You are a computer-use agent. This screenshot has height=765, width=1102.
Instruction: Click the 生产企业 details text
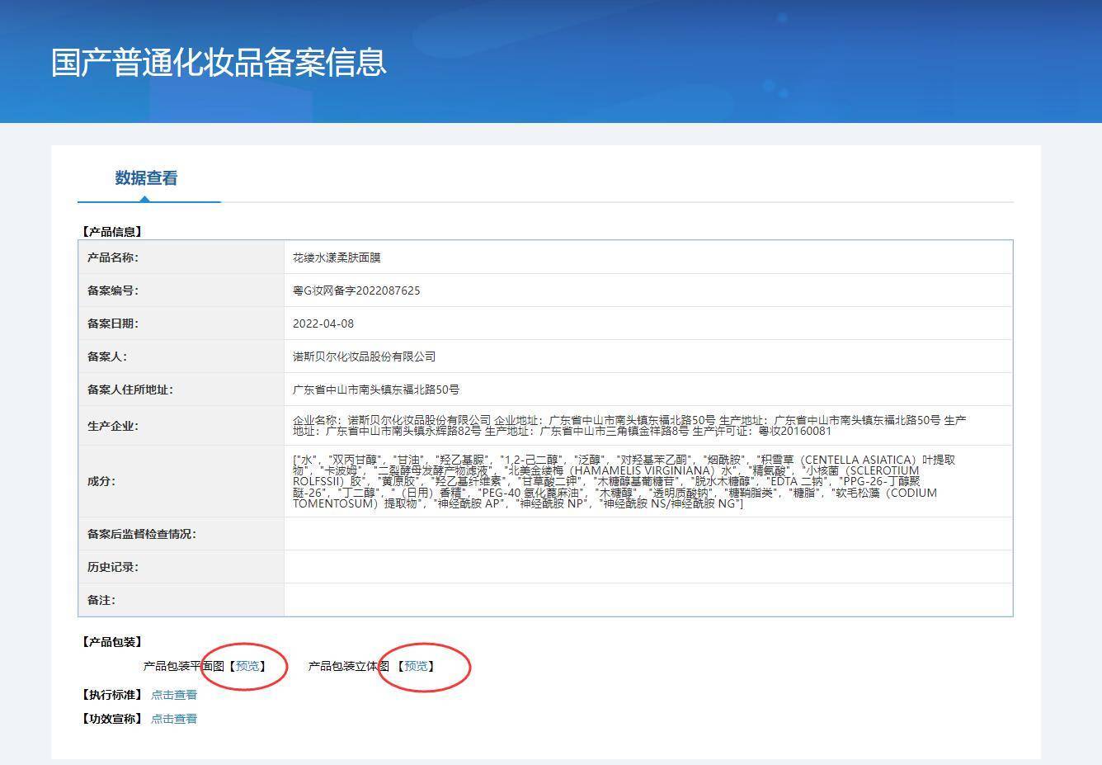[629, 426]
